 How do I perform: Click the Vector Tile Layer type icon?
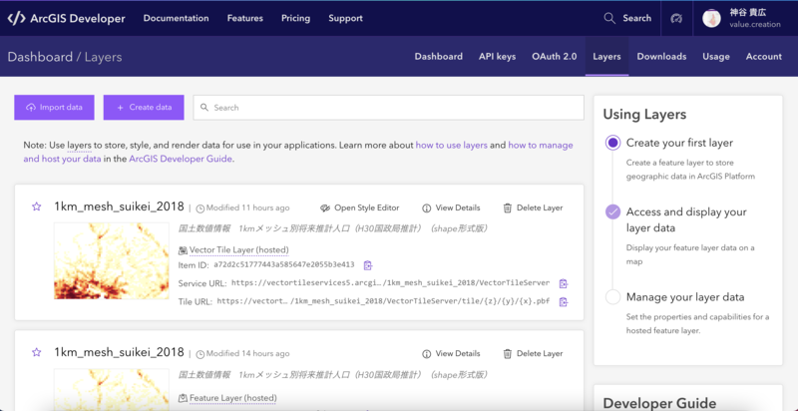183,250
